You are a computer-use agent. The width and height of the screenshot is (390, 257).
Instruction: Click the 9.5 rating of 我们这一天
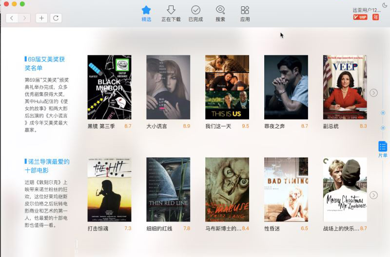point(245,126)
